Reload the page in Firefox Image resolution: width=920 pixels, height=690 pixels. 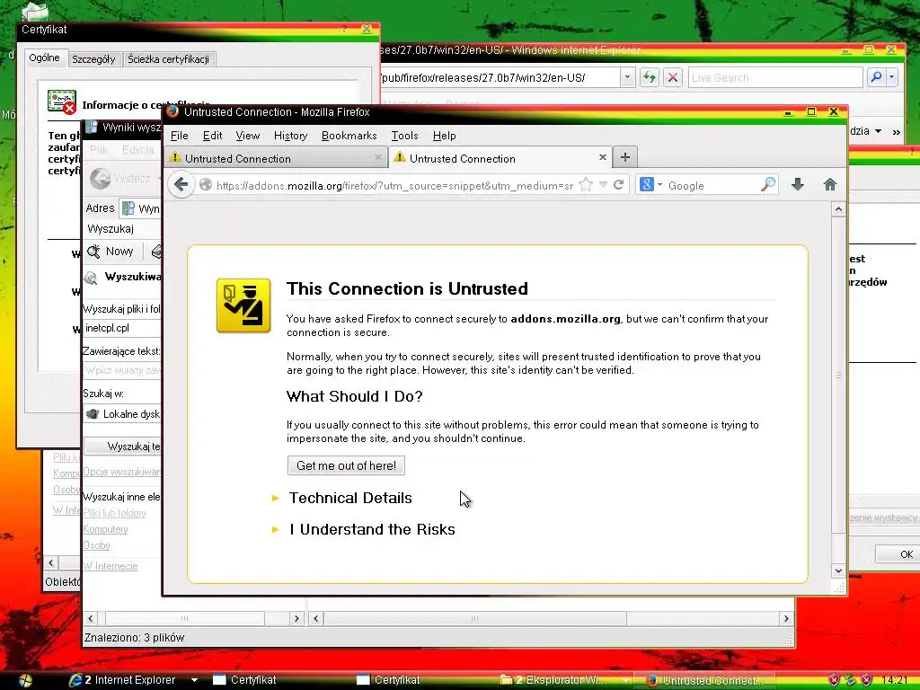click(618, 185)
